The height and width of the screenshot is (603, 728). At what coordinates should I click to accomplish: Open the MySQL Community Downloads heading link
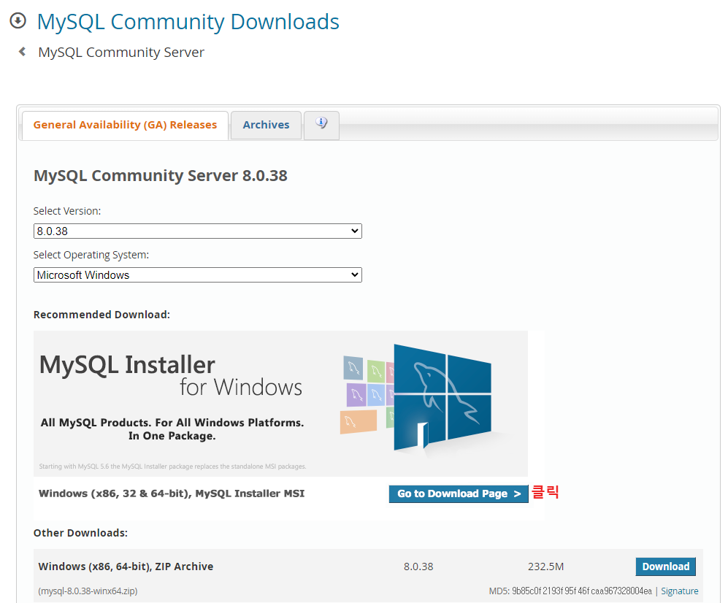point(188,21)
